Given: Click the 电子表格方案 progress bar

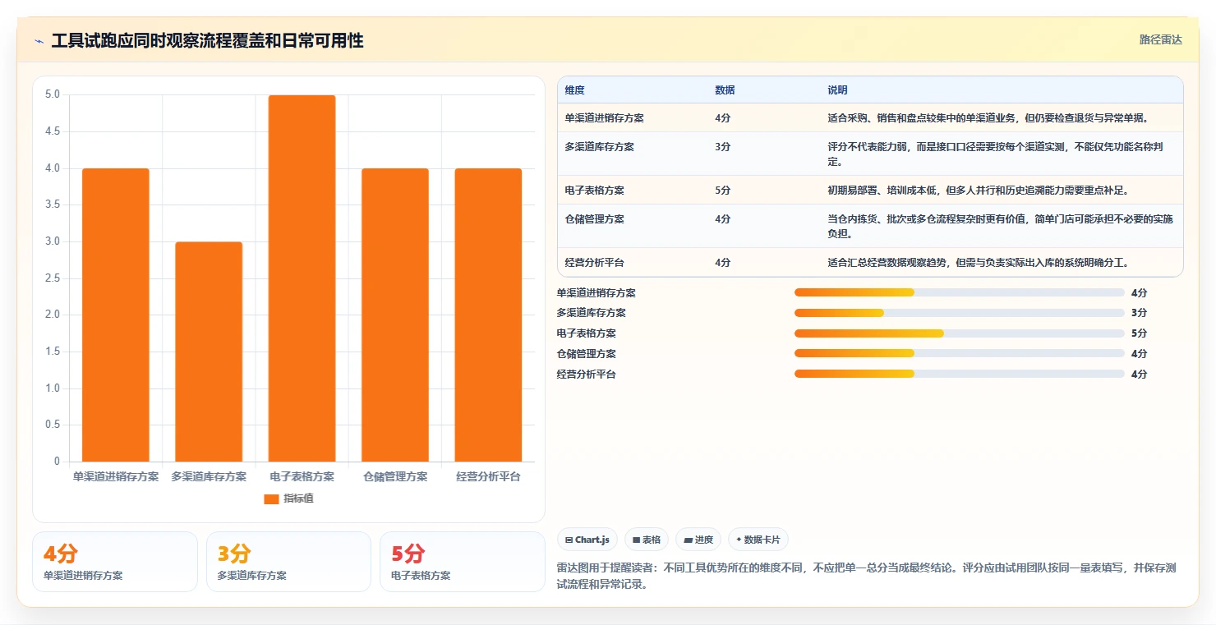Looking at the screenshot, I should [x=959, y=333].
